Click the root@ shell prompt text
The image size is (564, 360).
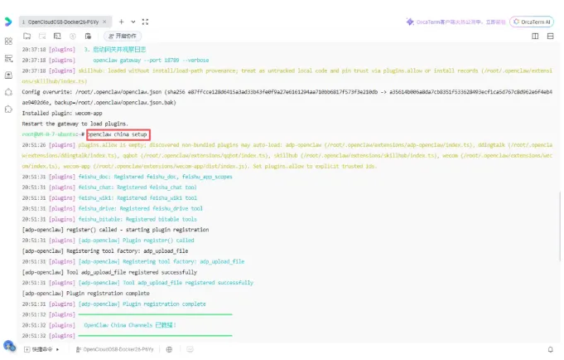click(53, 134)
